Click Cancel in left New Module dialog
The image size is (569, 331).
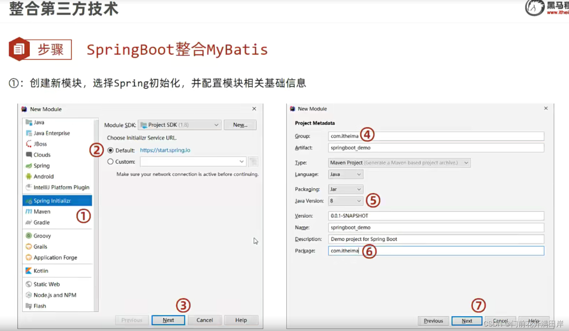pyautogui.click(x=204, y=320)
